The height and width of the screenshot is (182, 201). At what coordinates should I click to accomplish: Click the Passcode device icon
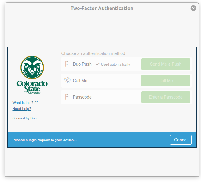click(x=67, y=97)
